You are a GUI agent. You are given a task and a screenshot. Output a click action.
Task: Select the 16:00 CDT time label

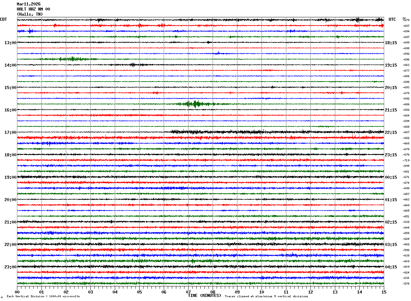11,110
